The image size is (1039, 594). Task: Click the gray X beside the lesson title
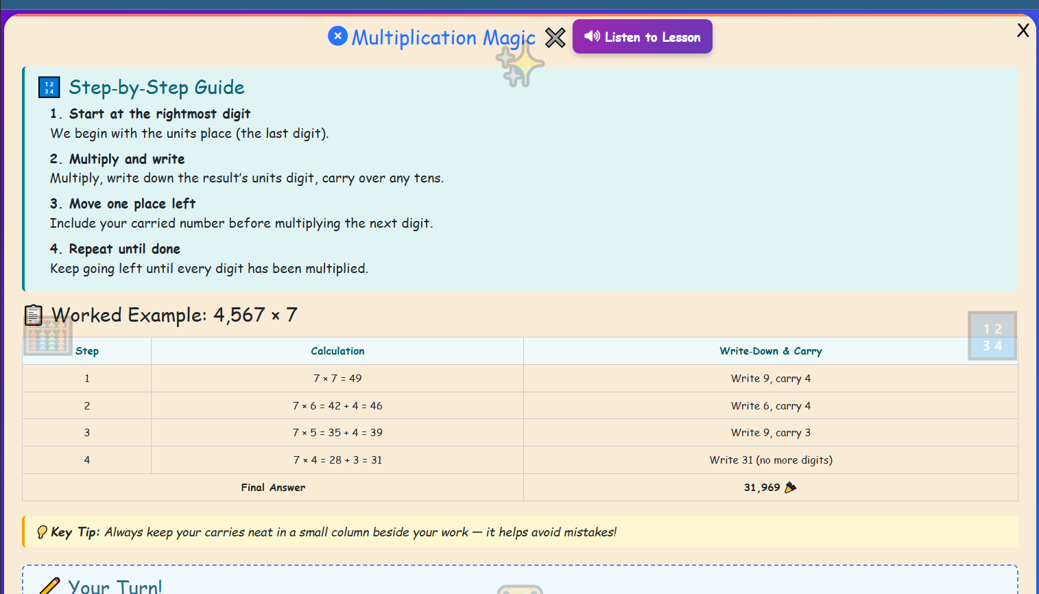(555, 38)
